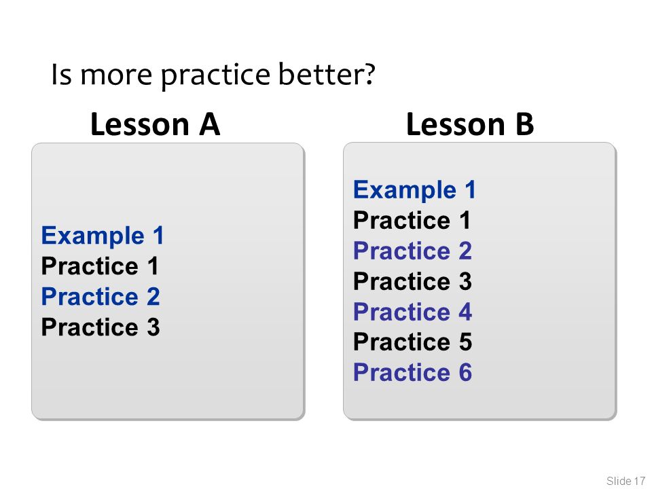Click 'Example 1' in the Lesson A box

tap(103, 236)
